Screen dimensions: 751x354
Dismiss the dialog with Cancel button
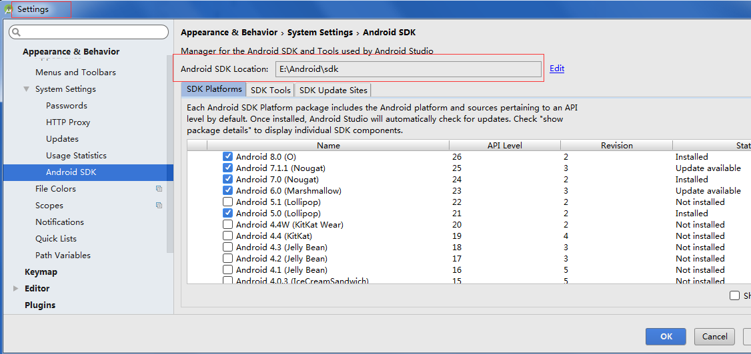click(x=714, y=336)
